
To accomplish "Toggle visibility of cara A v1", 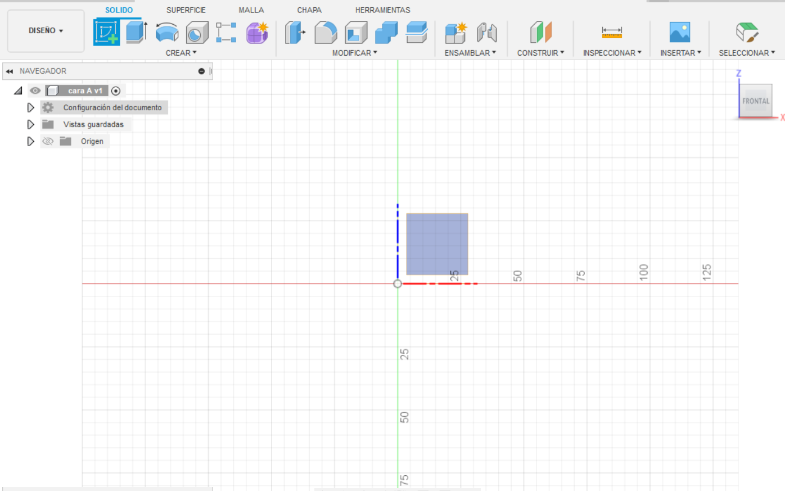I will tap(35, 91).
